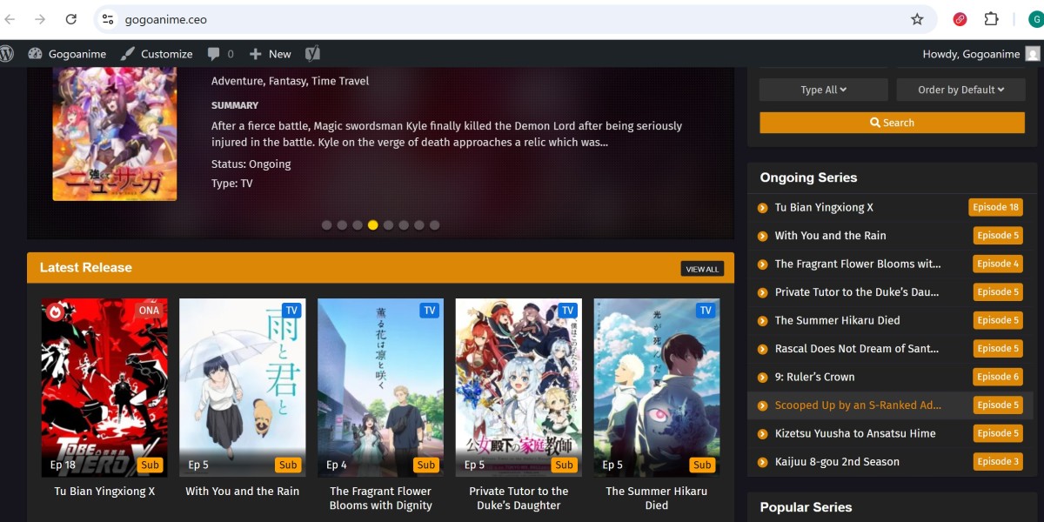The image size is (1044, 522).
Task: Open Private Tutor to the Duke's Daughter title
Action: pyautogui.click(x=519, y=499)
